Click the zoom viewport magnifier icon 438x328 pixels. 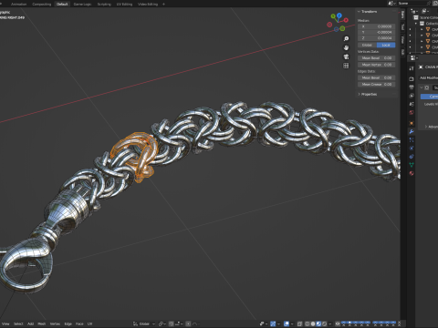[x=346, y=38]
